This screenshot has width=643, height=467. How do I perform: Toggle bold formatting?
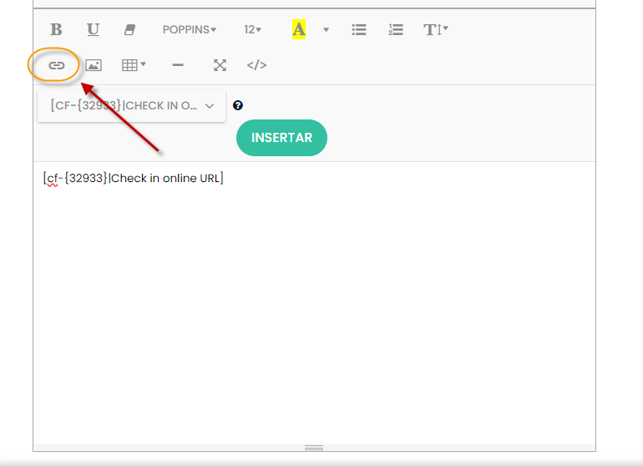coord(56,29)
